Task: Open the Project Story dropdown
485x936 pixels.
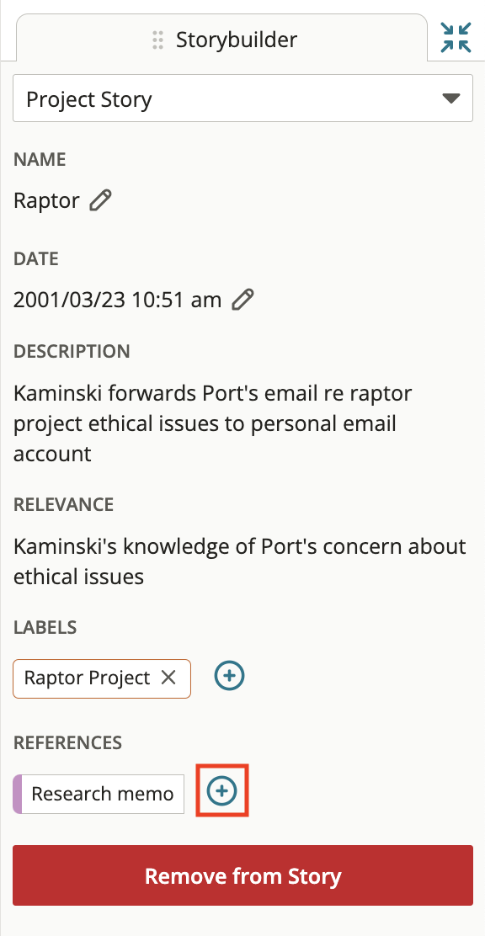Action: [242, 98]
